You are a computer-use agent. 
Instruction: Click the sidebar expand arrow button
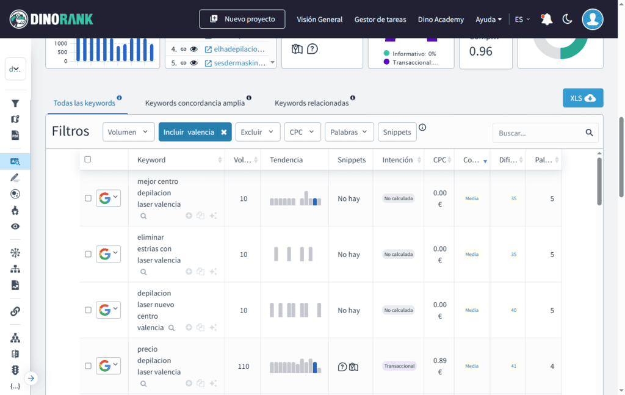31,379
